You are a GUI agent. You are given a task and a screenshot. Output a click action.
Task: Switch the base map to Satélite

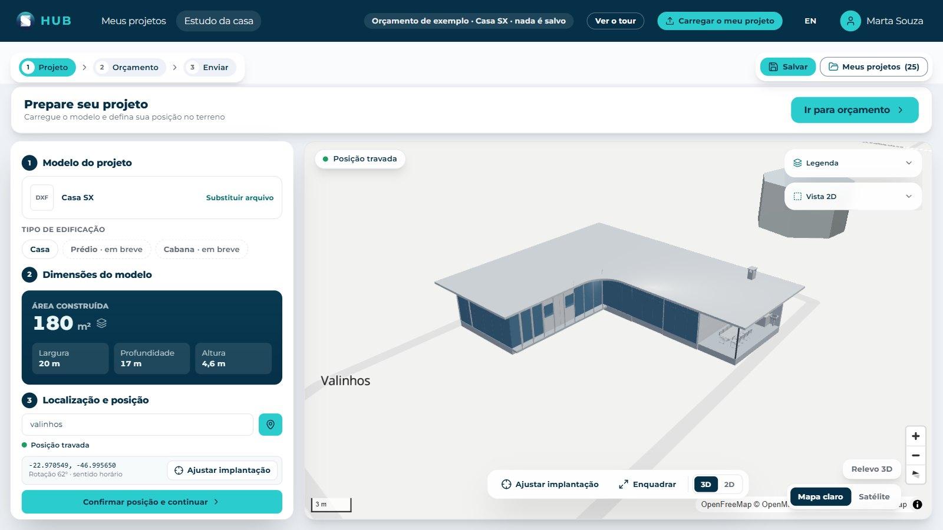874,497
